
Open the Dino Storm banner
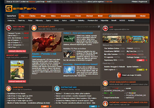click(114, 39)
